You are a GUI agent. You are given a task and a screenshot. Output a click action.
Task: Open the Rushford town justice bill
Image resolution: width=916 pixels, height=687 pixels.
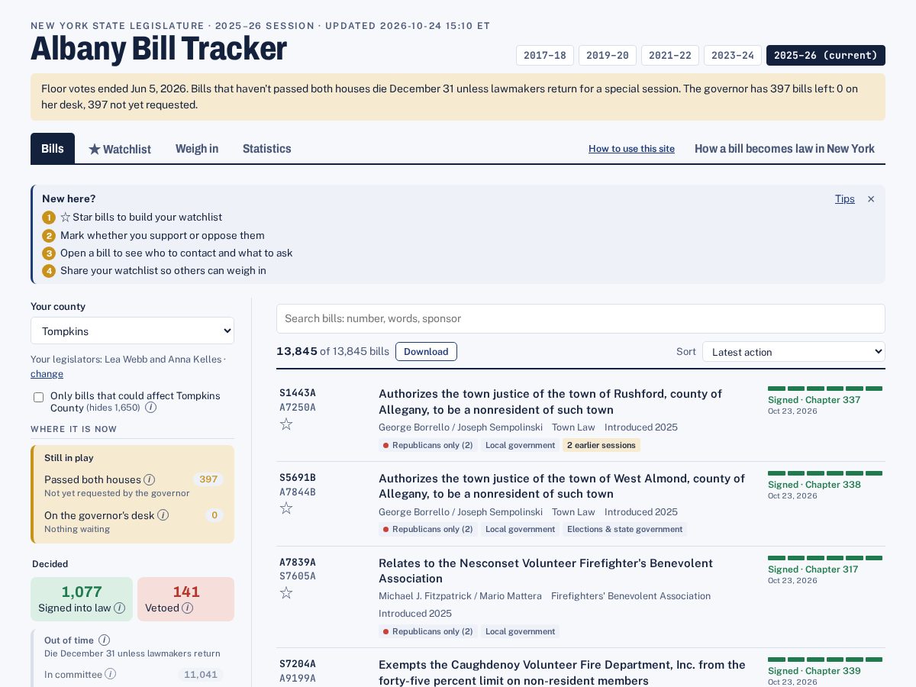(550, 402)
